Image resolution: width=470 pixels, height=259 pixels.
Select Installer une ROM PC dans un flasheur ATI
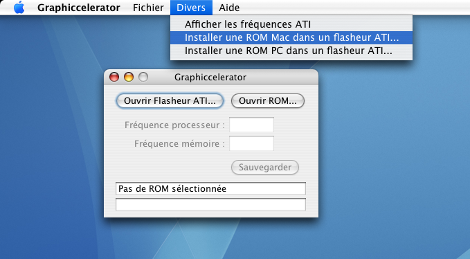point(291,51)
